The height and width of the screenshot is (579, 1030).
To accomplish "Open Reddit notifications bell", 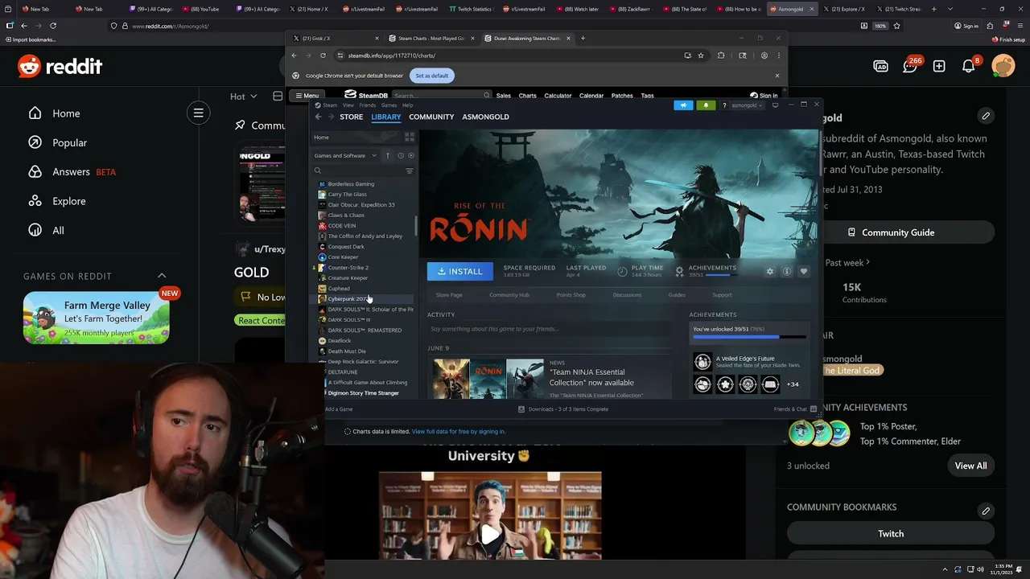I will click(969, 66).
